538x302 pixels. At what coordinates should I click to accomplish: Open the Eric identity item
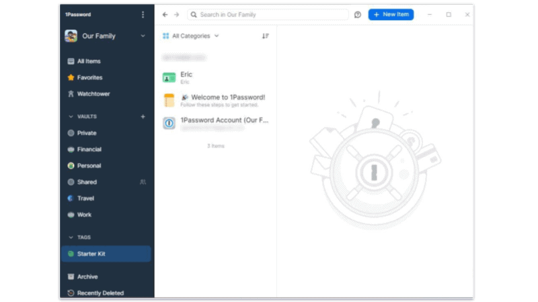pos(216,77)
